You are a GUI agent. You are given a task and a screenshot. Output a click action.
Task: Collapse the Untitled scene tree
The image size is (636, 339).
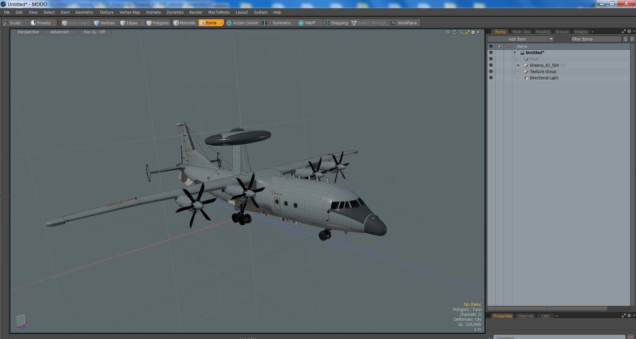[515, 53]
